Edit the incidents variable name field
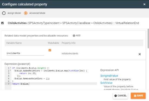 25,53
